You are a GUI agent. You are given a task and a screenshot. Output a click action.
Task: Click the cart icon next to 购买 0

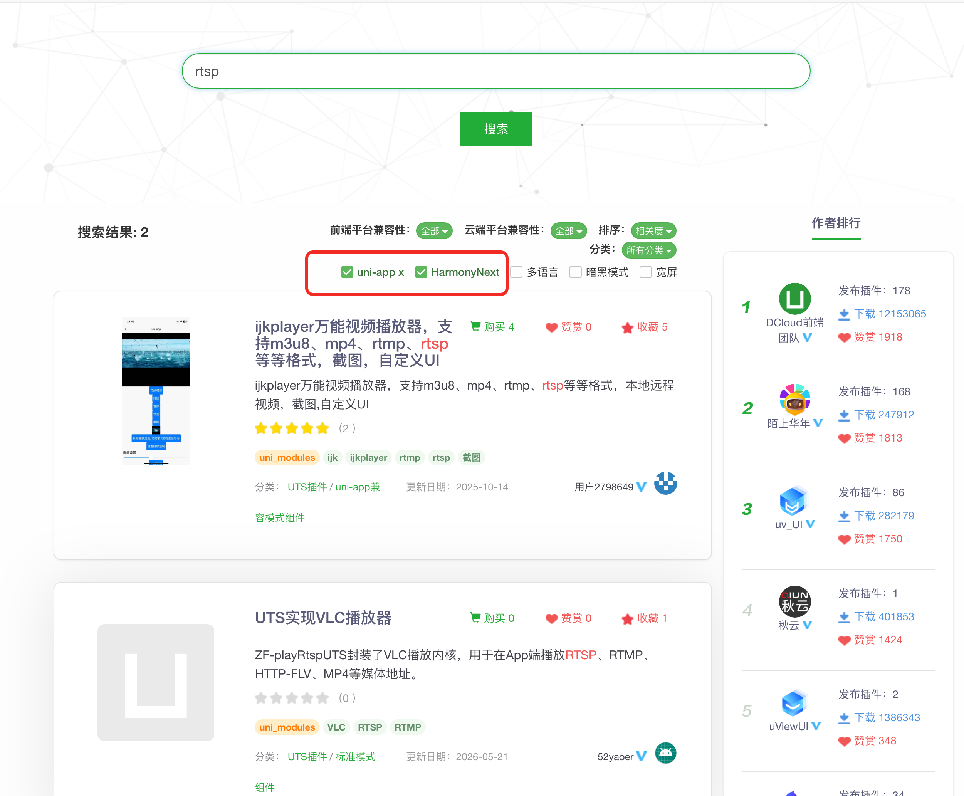[475, 617]
